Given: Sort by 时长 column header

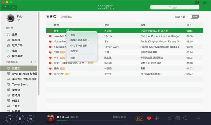Looking at the screenshot, I should click(189, 25).
